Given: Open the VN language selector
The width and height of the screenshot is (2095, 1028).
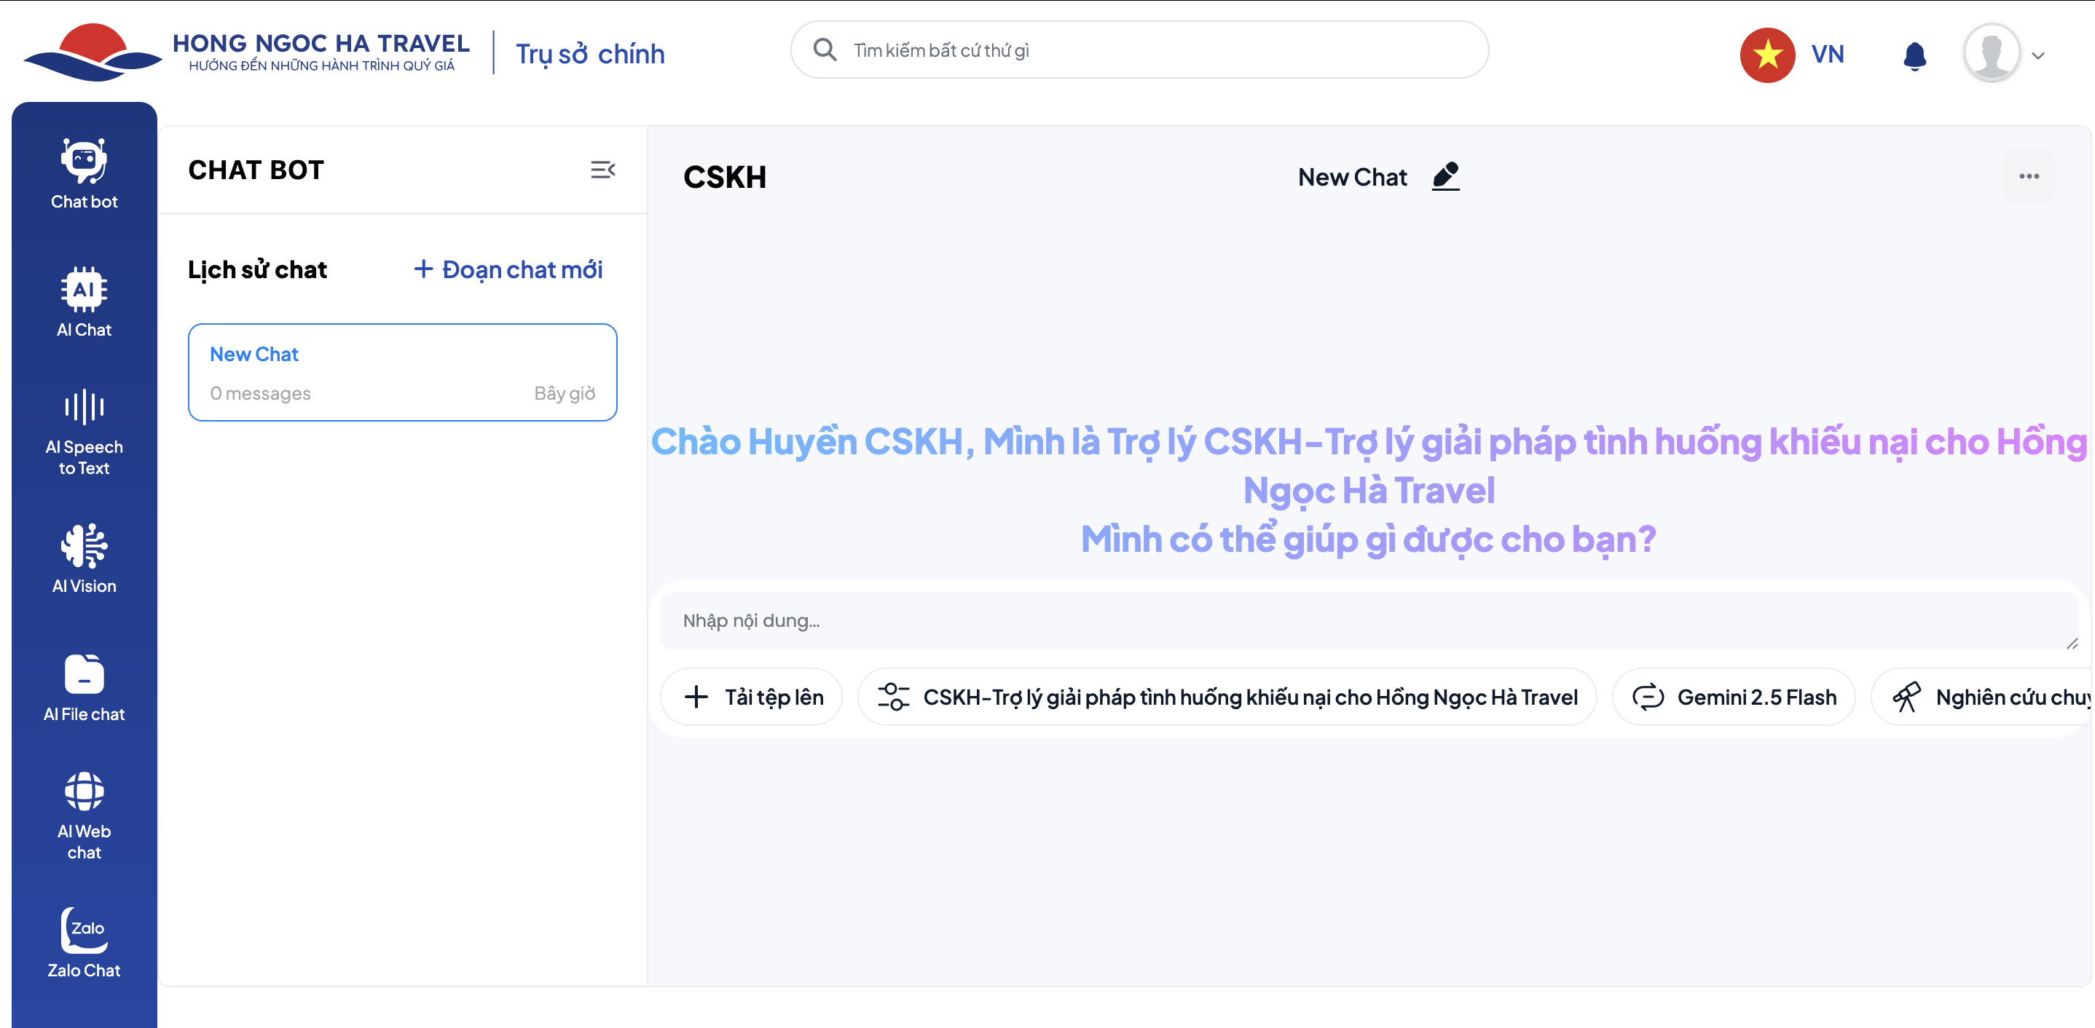Looking at the screenshot, I should 1793,55.
